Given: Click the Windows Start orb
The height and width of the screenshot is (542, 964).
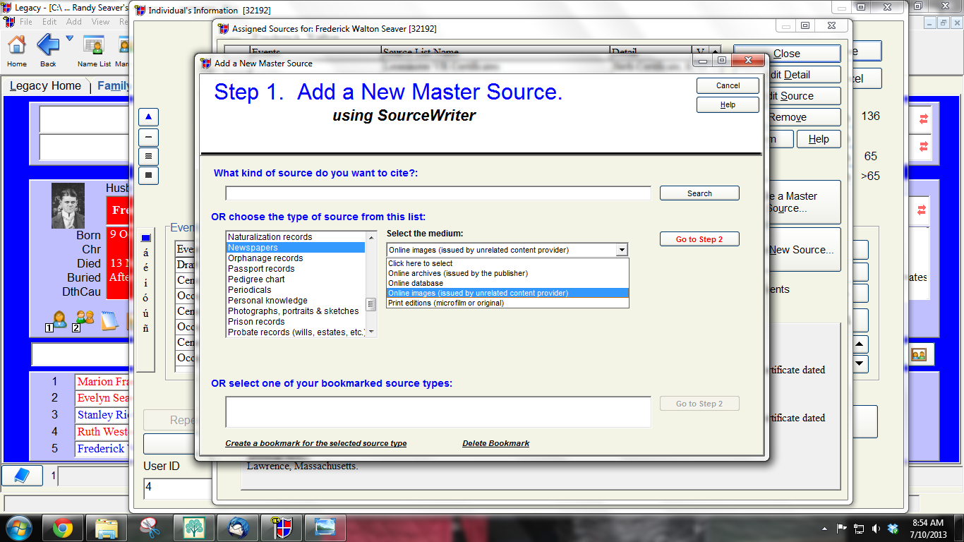Looking at the screenshot, I should (18, 528).
